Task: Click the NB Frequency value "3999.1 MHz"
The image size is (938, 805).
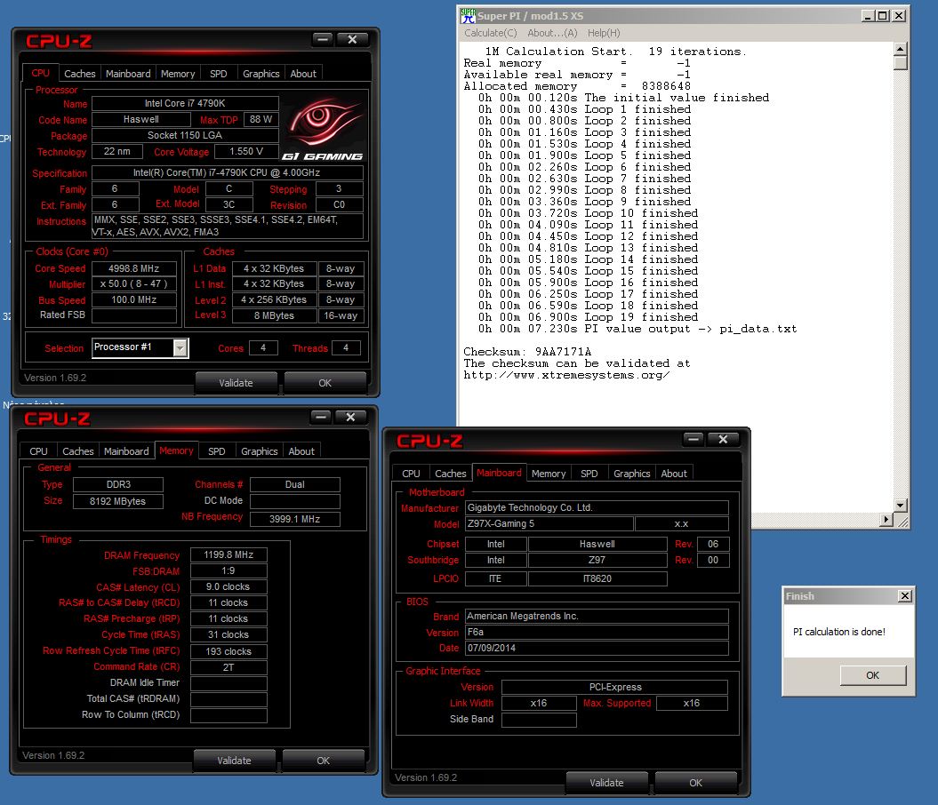Action: [x=295, y=519]
